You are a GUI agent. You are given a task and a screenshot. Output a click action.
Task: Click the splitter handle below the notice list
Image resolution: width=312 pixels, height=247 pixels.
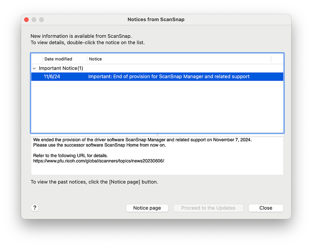(157, 133)
